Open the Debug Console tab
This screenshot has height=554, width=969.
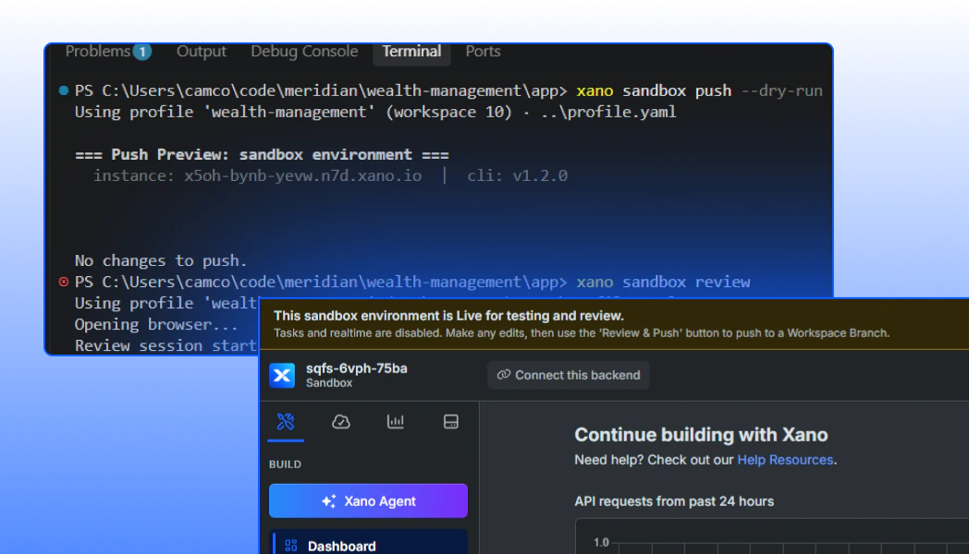pyautogui.click(x=304, y=51)
